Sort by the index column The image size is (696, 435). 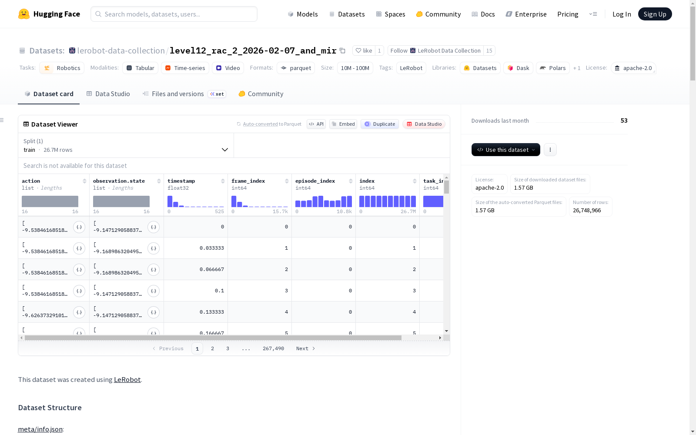[415, 181]
